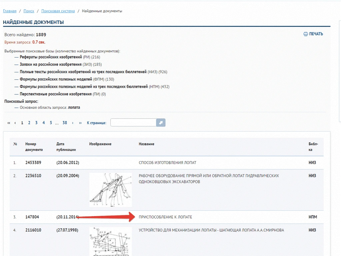Click date (27.07.1998) in fourth row
The width and height of the screenshot is (341, 256).
[x=67, y=230]
